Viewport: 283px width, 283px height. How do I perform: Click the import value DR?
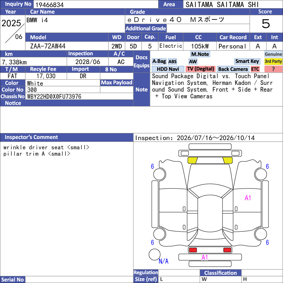pos(83,76)
